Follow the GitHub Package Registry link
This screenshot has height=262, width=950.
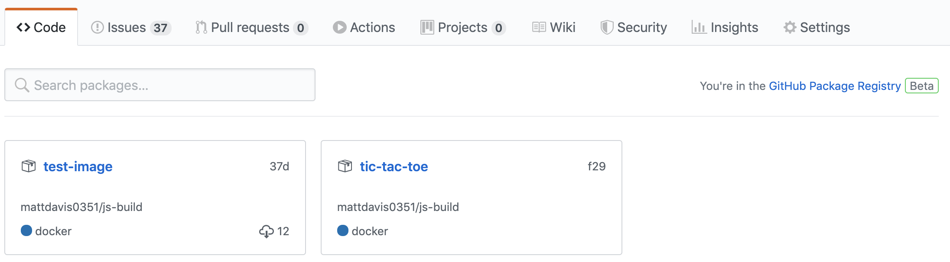(x=834, y=86)
